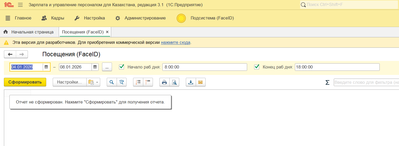Print the report with printer icon

(x=164, y=82)
